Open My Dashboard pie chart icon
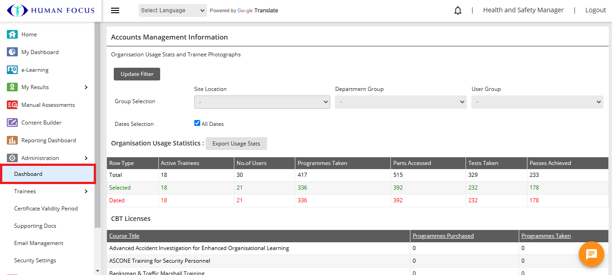This screenshot has width=612, height=275. [x=12, y=52]
